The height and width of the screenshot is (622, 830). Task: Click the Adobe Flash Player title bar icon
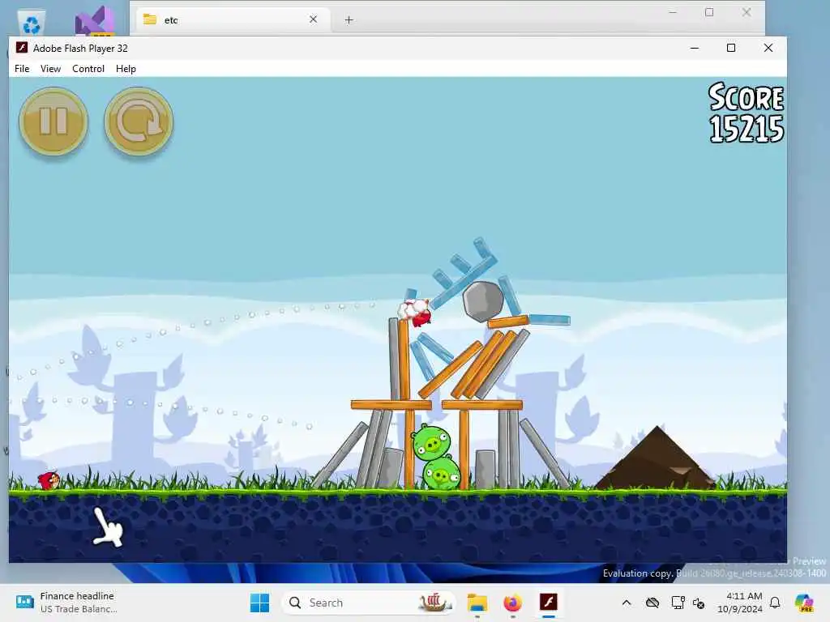pos(22,48)
